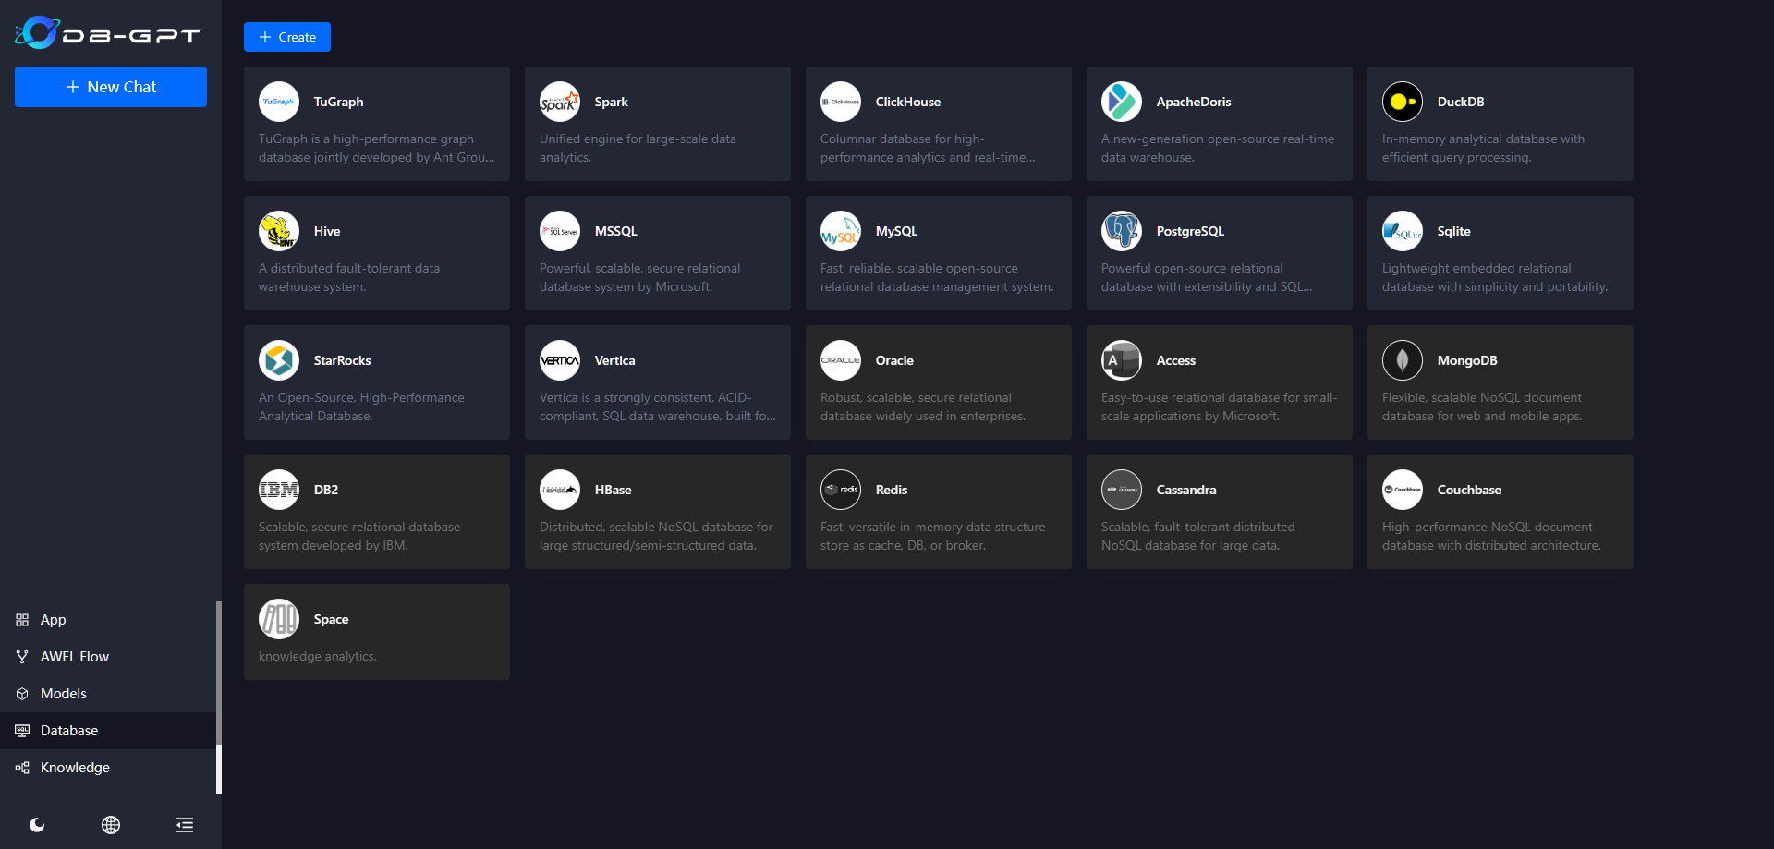Collapse the sidebar menu icon

(185, 825)
